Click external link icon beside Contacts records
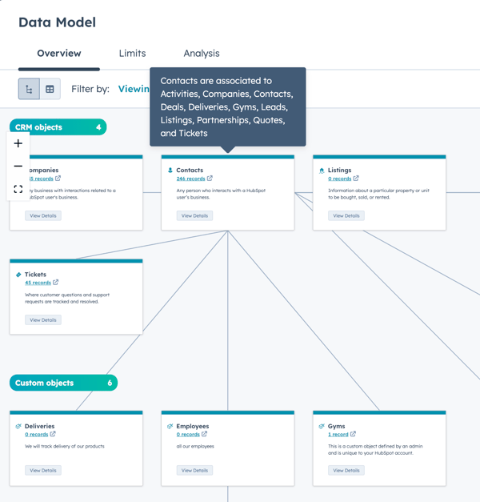 [x=210, y=178]
